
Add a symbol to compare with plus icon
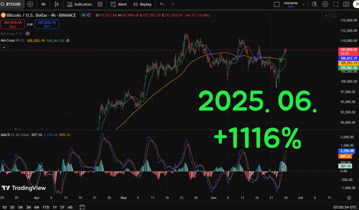[30, 4]
